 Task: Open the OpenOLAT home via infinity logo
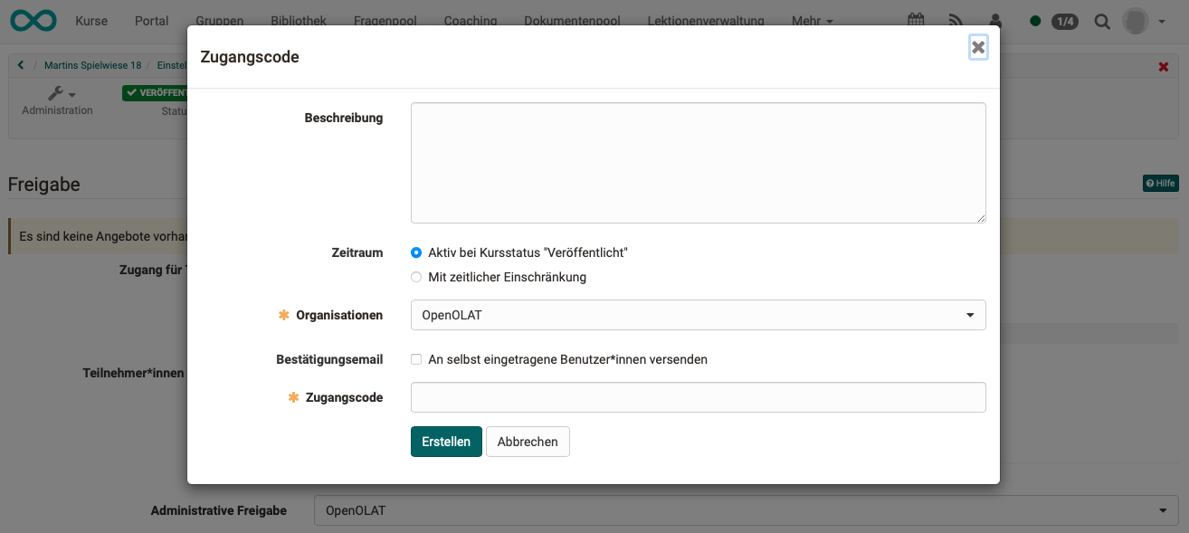(33, 19)
